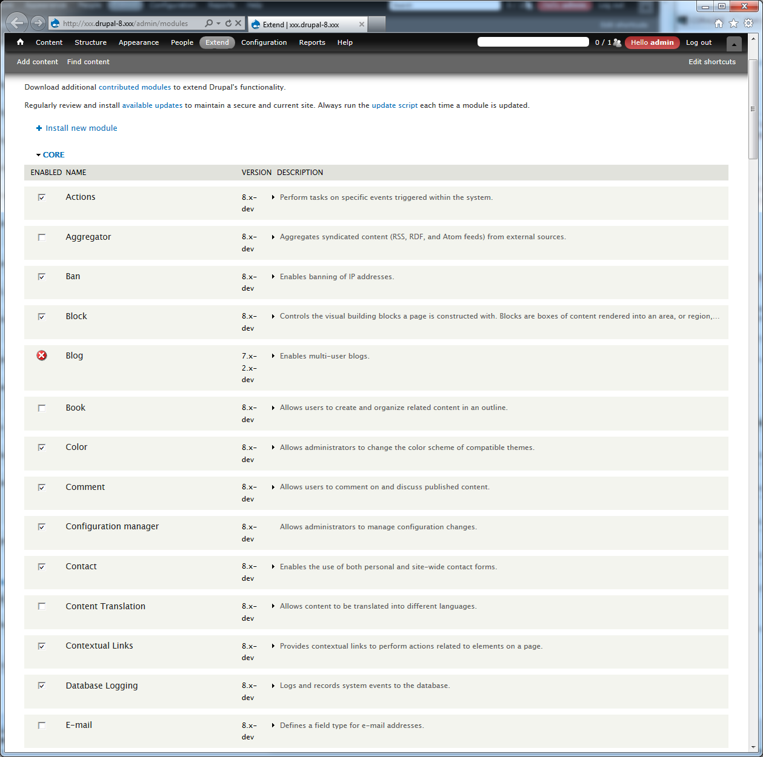Open the update script link
Viewport: 763px width, 757px height.
coord(395,105)
